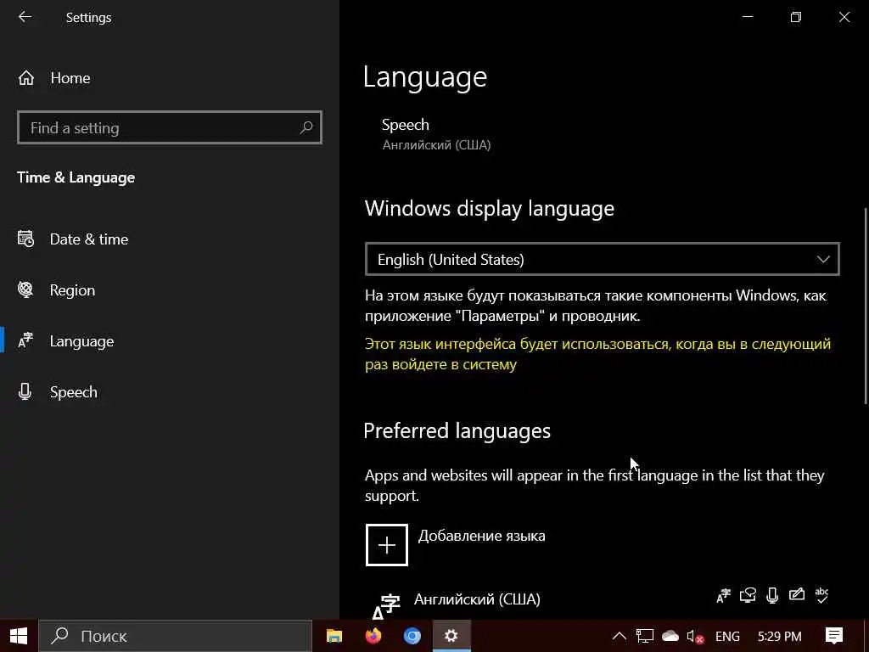Select the Language sidebar item
869x652 pixels.
(x=170, y=341)
